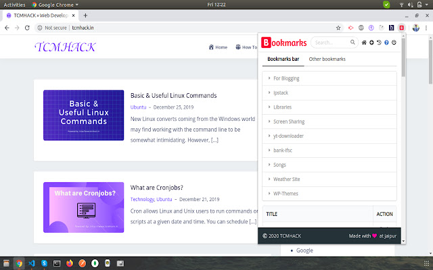Expand the Weather Site folder
433x270 pixels.
(329, 179)
